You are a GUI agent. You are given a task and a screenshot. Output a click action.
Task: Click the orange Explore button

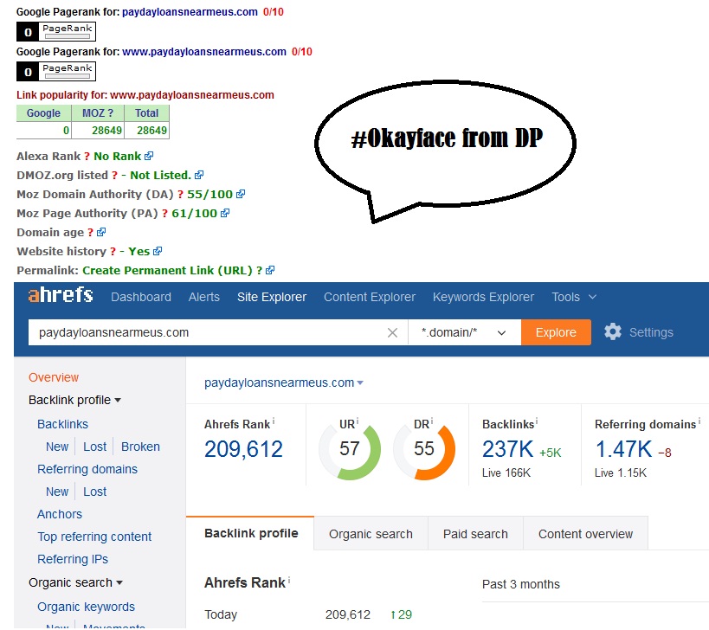(x=556, y=332)
